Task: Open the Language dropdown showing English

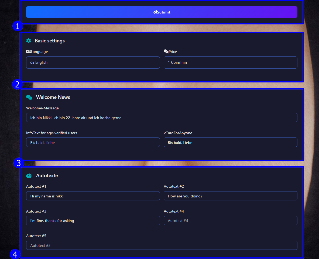Action: pos(93,62)
